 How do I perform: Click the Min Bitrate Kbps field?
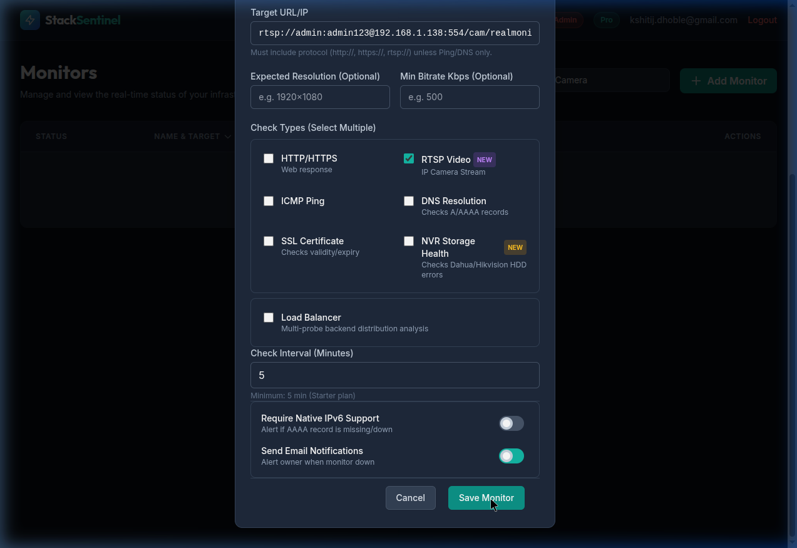point(470,97)
